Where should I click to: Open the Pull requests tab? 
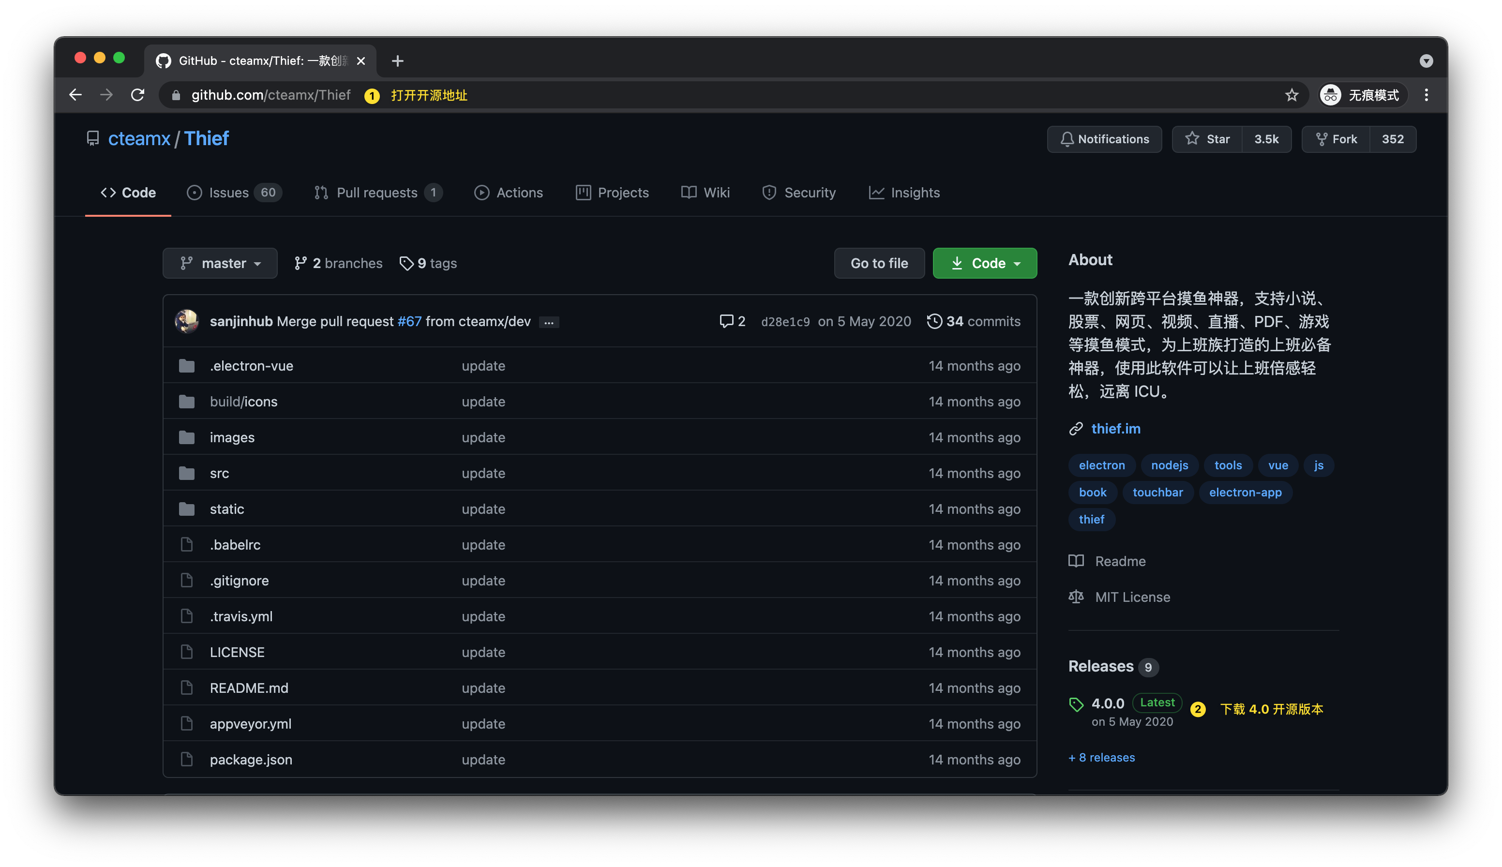pos(377,193)
